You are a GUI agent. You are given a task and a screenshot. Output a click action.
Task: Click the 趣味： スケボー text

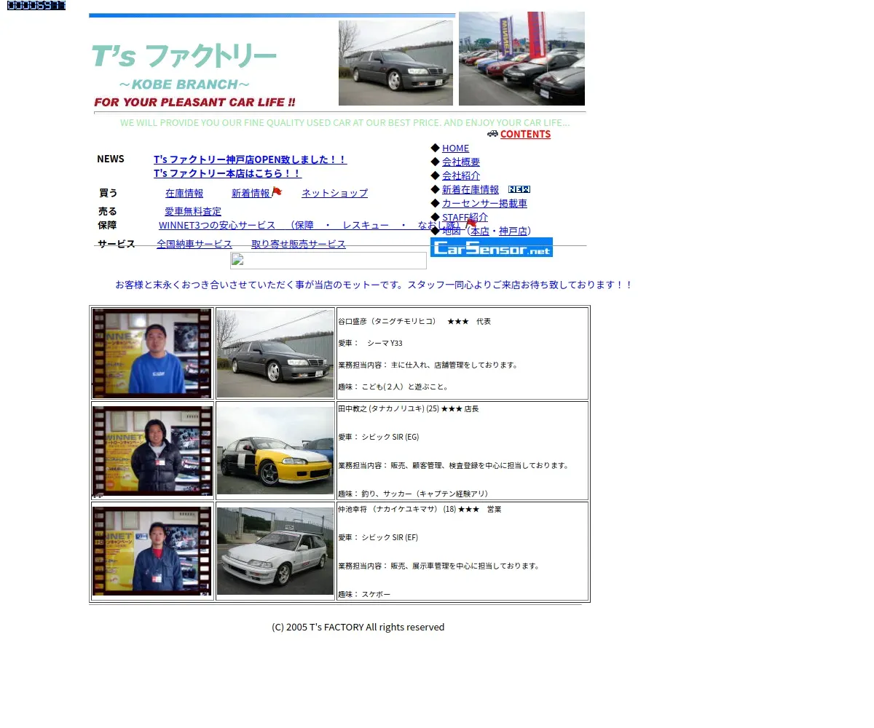click(364, 594)
